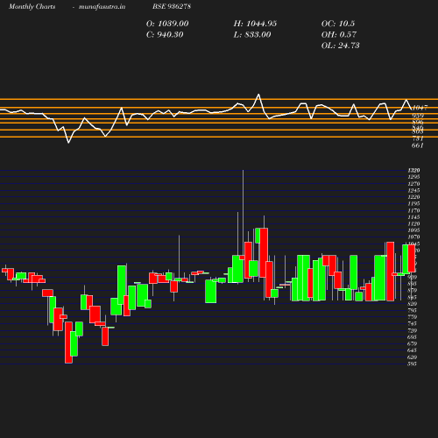Click the "OL: 24.73" reading
The image size is (438, 438).
coord(340,46)
